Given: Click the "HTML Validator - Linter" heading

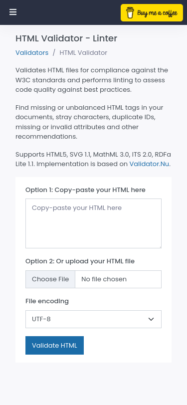Looking at the screenshot, I should (66, 38).
